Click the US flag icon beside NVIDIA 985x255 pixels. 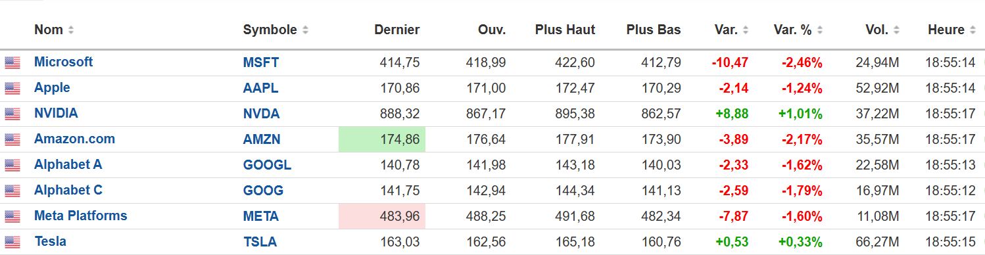(x=12, y=114)
